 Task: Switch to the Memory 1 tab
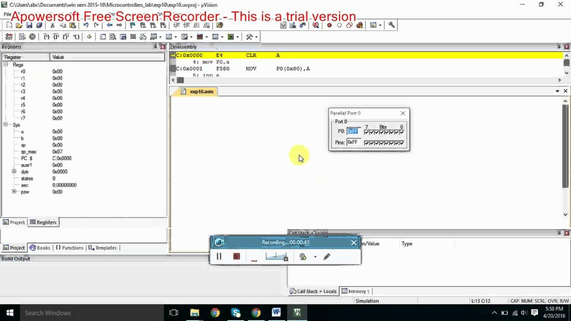tap(355, 291)
